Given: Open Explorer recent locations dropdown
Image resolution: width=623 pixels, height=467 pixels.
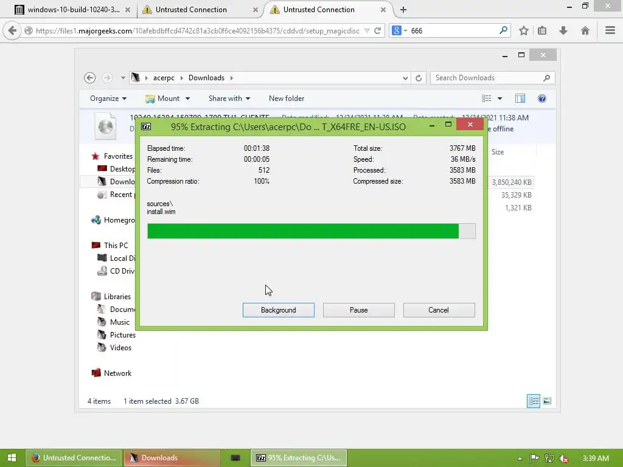Looking at the screenshot, I should pyautogui.click(x=123, y=78).
